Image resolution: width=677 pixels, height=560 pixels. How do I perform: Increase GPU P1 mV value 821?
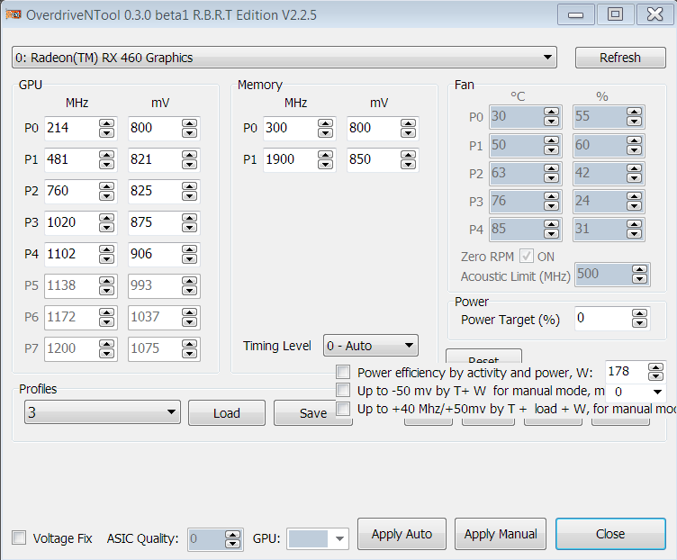[x=190, y=155]
